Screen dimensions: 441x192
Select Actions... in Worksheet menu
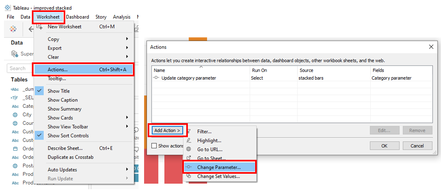click(x=84, y=70)
